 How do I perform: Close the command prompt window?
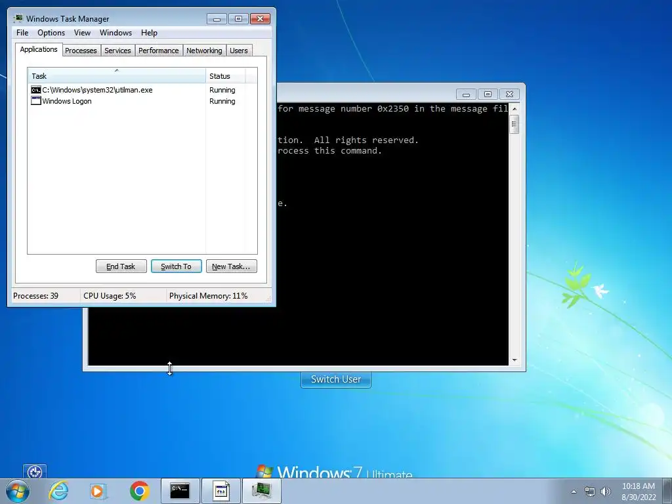[509, 94]
